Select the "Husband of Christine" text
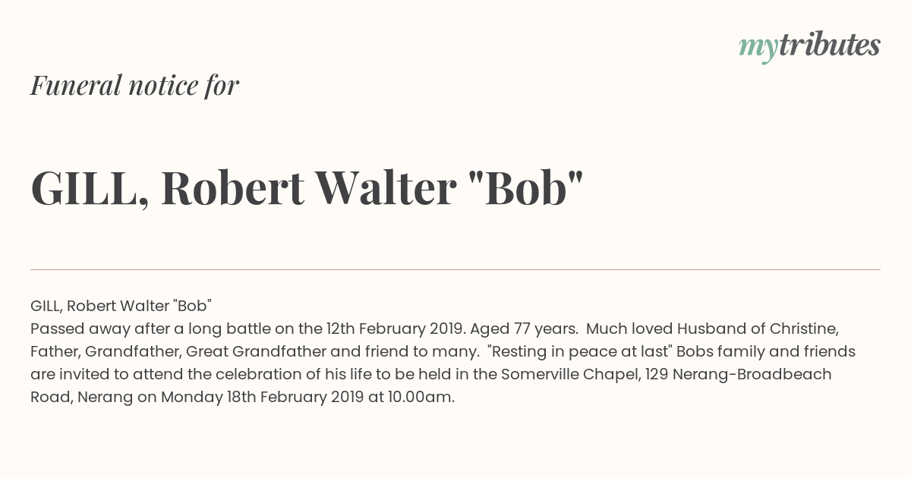Viewport: 911px width, 478px height. tap(758, 329)
